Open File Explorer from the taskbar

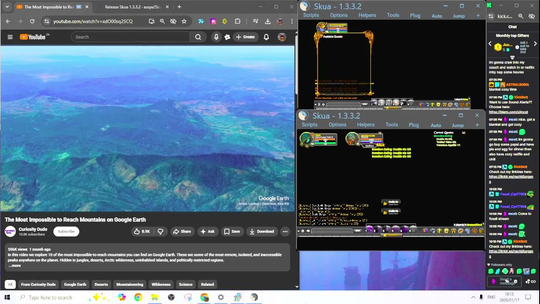154,297
